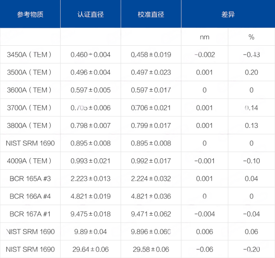
Task: Select the 0.13 percent cell
Action: point(251,125)
